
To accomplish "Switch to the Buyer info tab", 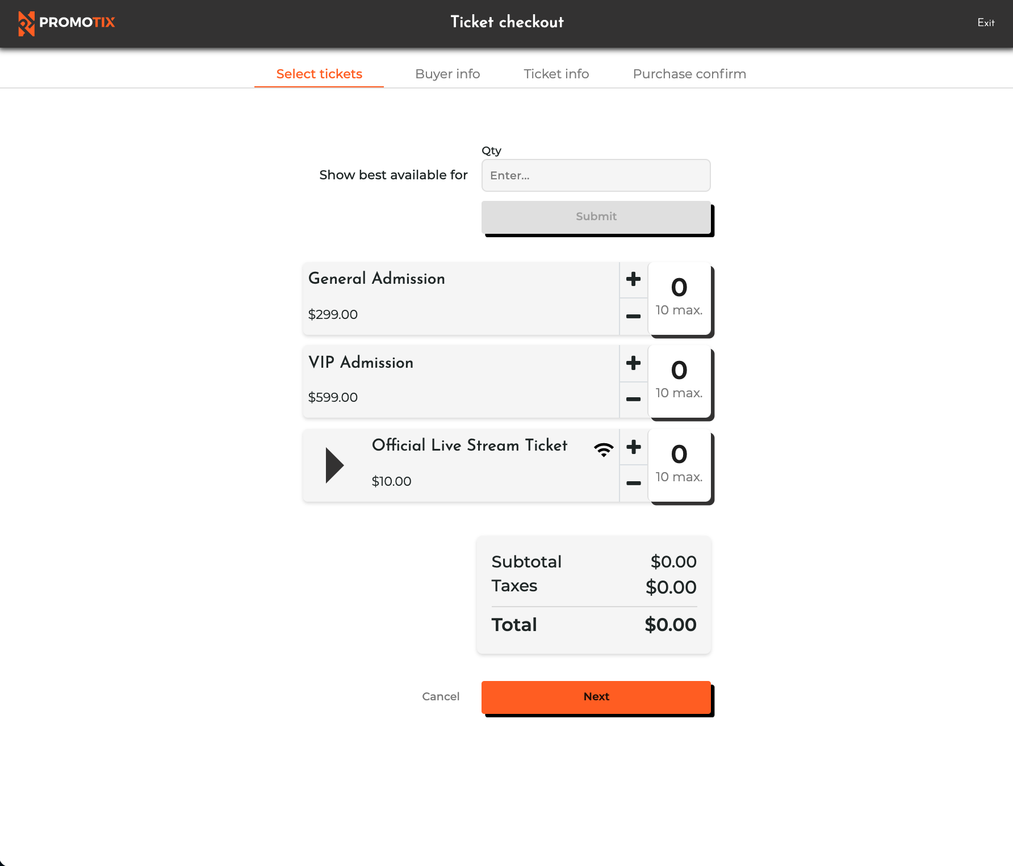I will click(x=447, y=74).
